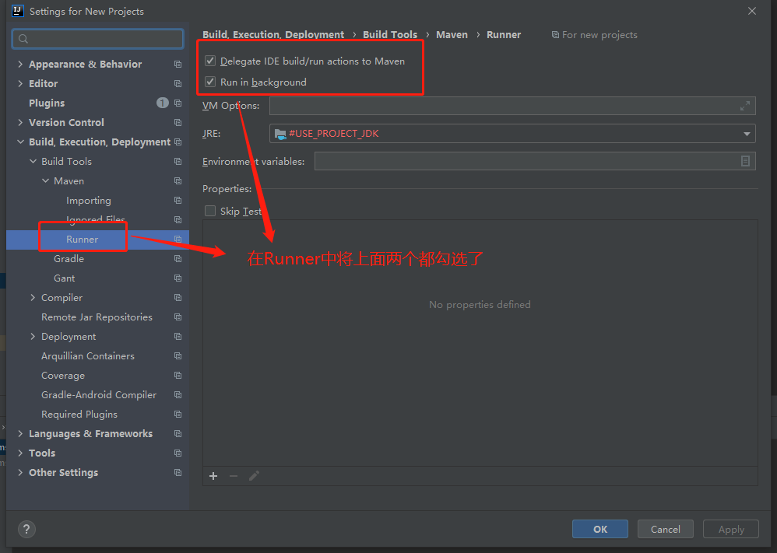Click the Apply button

(x=731, y=529)
